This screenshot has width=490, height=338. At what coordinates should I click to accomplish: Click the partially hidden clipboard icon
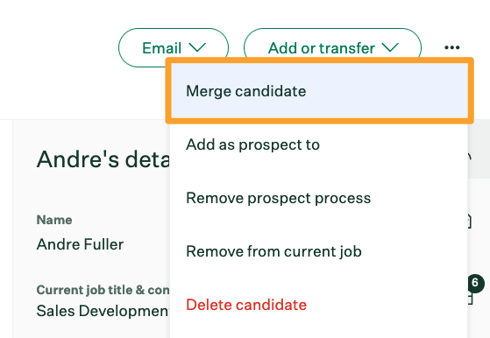pos(469,221)
